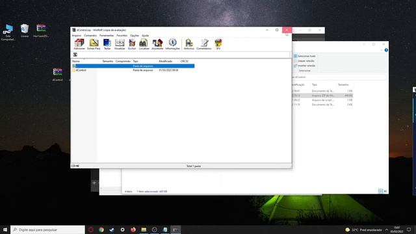416x234 pixels.
Task: Click the 'Pasta de arquivos' type in dControl row
Action: 143,70
